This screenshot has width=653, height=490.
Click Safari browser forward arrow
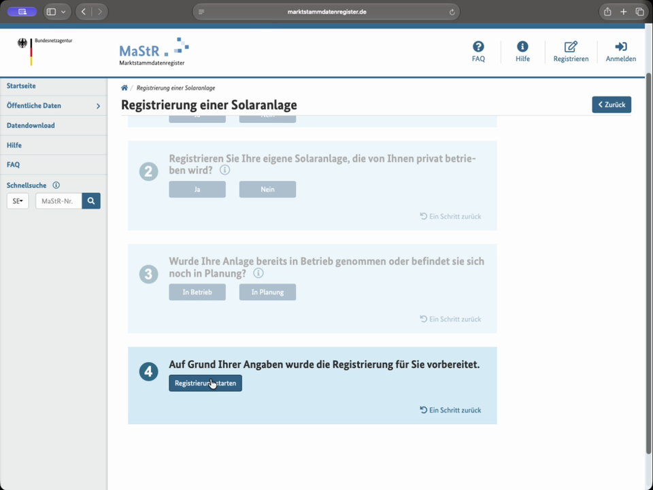tap(99, 12)
